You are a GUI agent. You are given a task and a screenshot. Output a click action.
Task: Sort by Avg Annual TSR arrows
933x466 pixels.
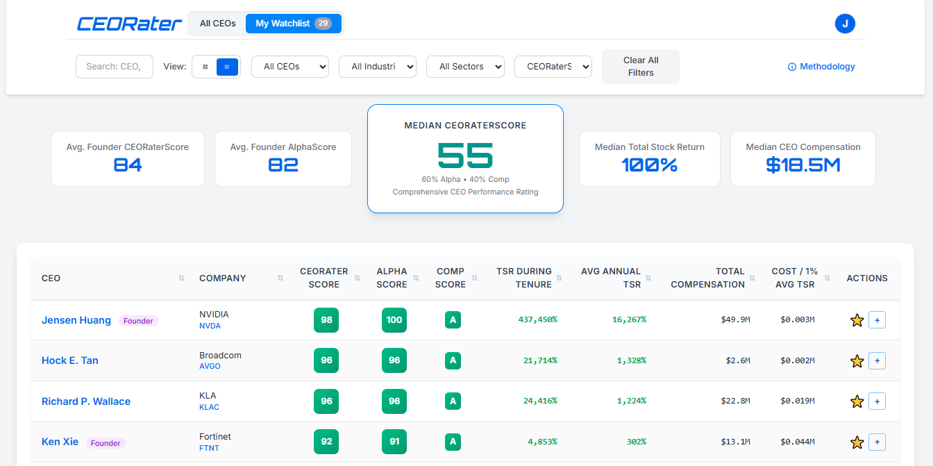(x=650, y=278)
